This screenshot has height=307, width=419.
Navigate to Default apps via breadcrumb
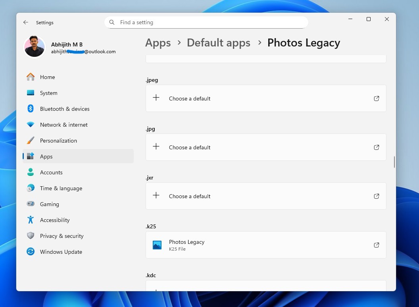coord(218,42)
